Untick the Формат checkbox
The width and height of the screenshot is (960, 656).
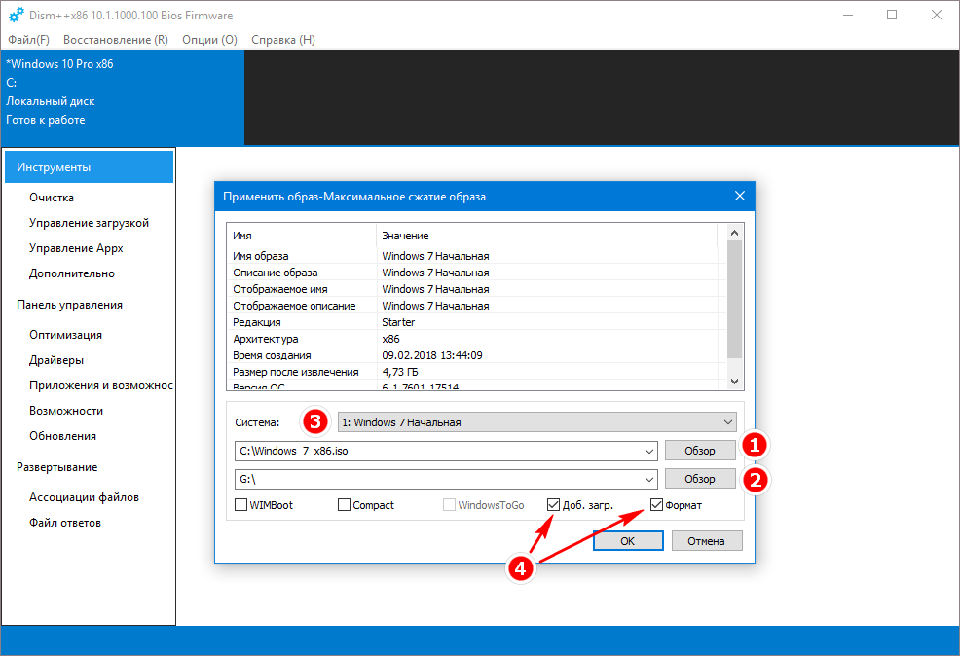coord(656,505)
